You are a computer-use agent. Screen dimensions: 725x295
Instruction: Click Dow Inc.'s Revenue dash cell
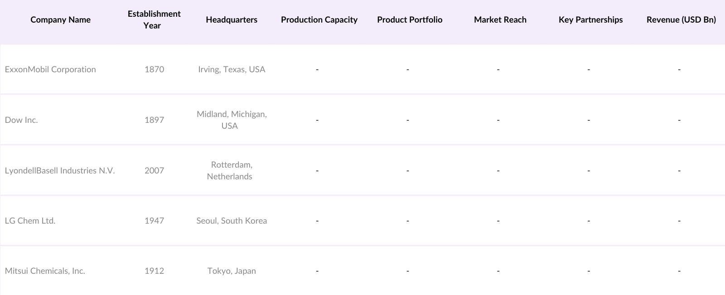pos(679,120)
